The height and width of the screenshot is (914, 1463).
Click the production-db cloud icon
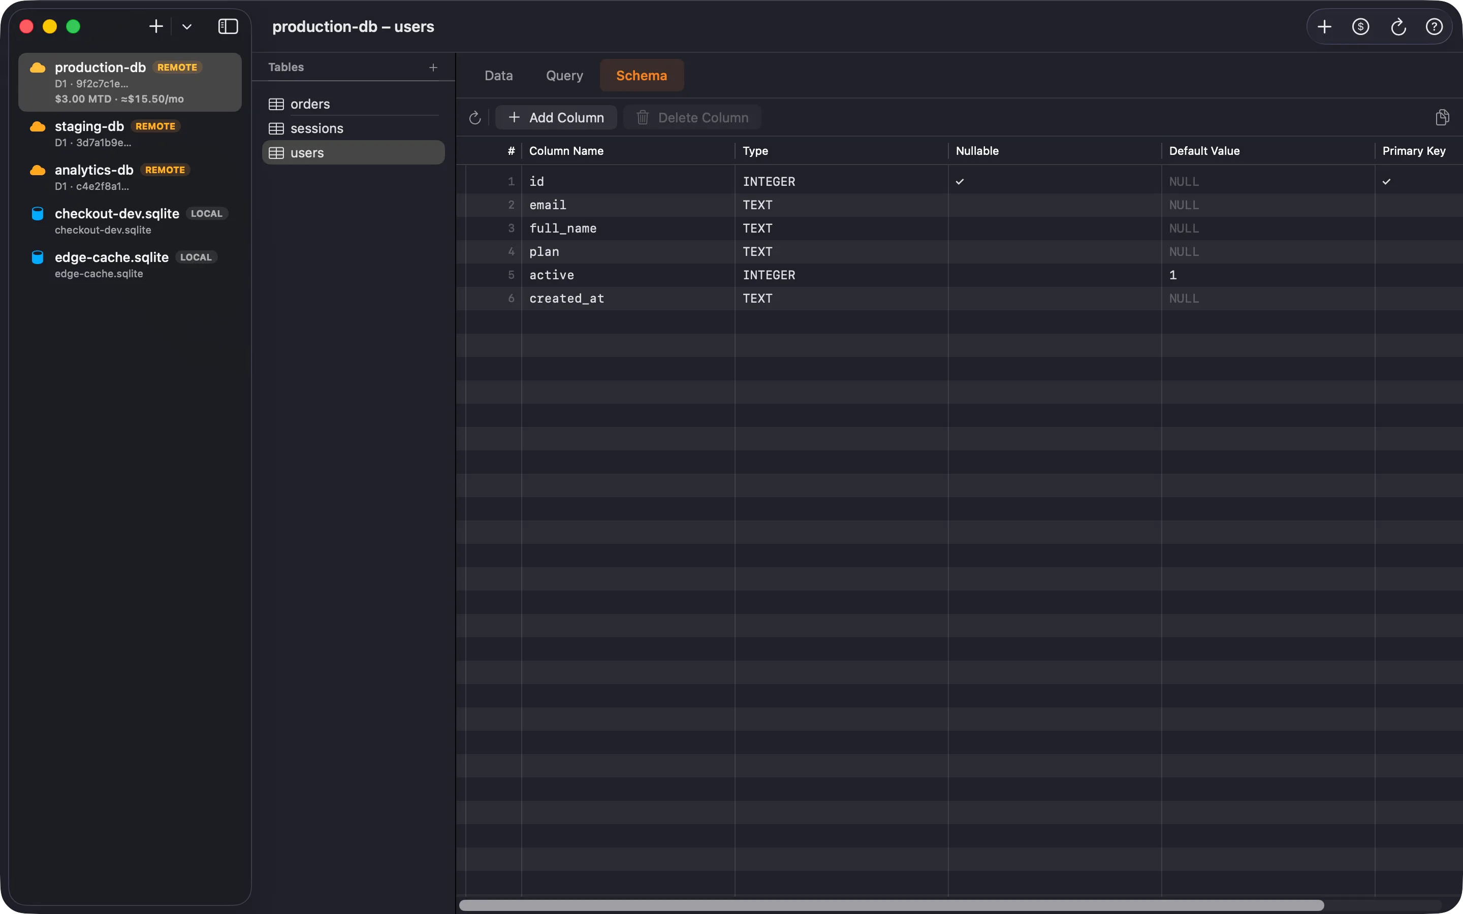tap(38, 67)
